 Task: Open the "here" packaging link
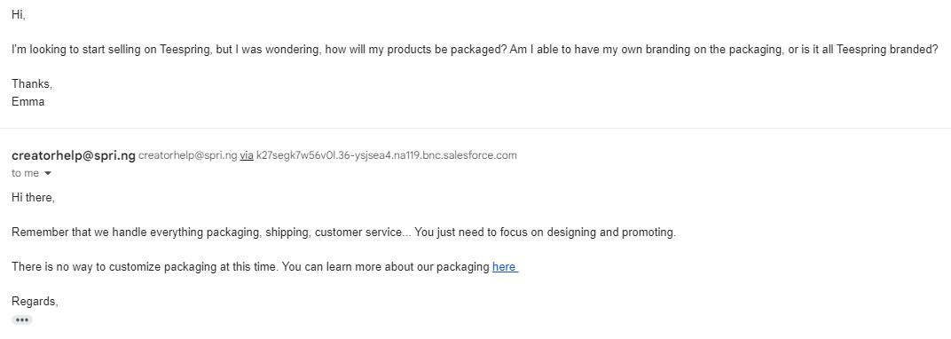point(505,267)
